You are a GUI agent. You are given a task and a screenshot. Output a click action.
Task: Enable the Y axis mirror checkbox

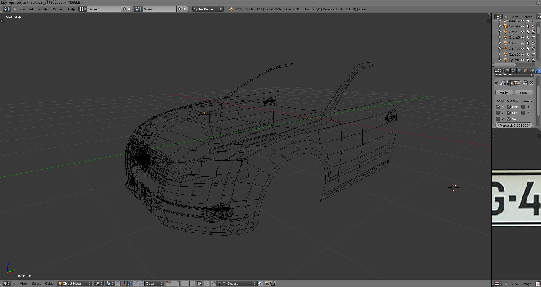tap(498, 113)
